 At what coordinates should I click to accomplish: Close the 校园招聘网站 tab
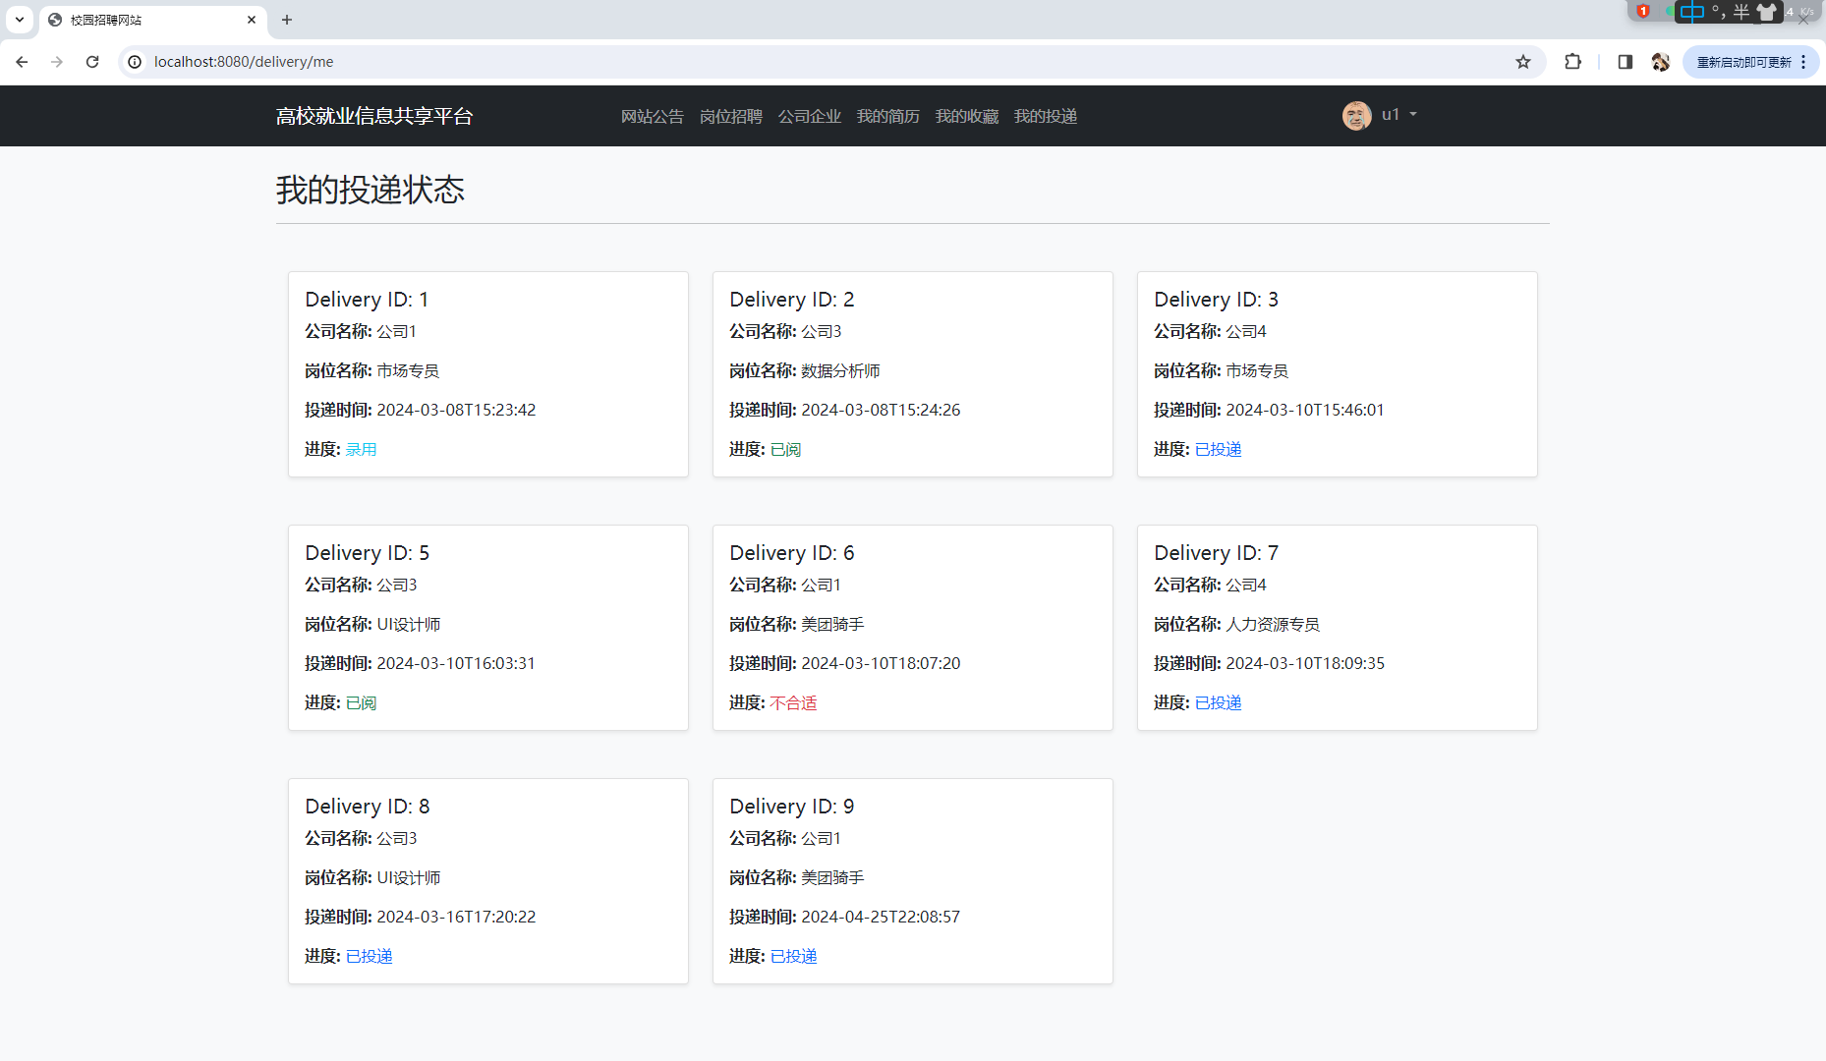point(252,20)
